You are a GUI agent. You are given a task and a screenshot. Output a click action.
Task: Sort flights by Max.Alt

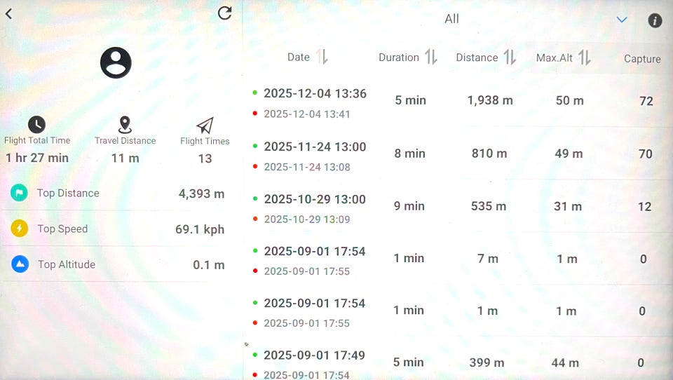pos(584,57)
